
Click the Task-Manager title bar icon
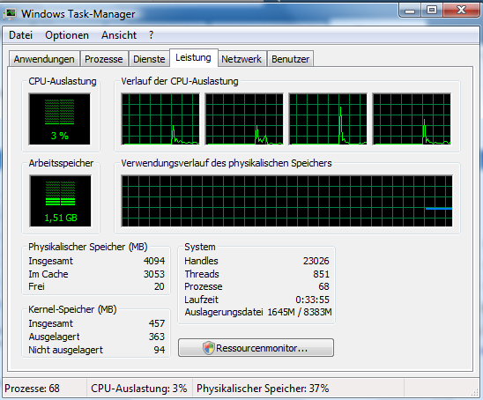pyautogui.click(x=10, y=14)
